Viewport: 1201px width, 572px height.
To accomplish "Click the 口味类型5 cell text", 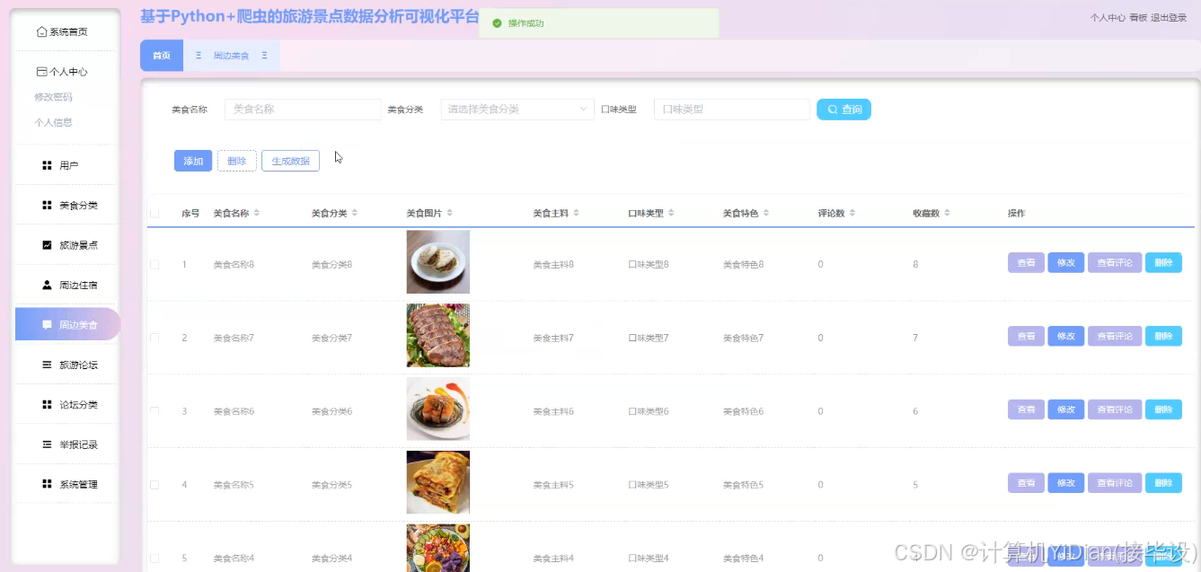I will (649, 485).
